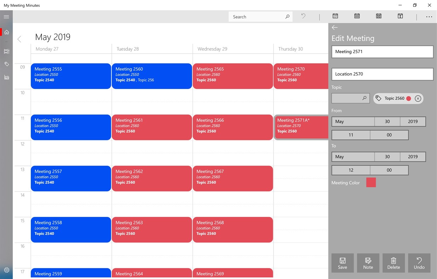Image resolution: width=437 pixels, height=279 pixels.
Task: Delete Meeting 2571
Action: point(393,263)
